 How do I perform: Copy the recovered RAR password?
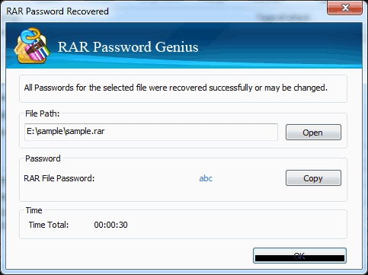click(x=313, y=178)
